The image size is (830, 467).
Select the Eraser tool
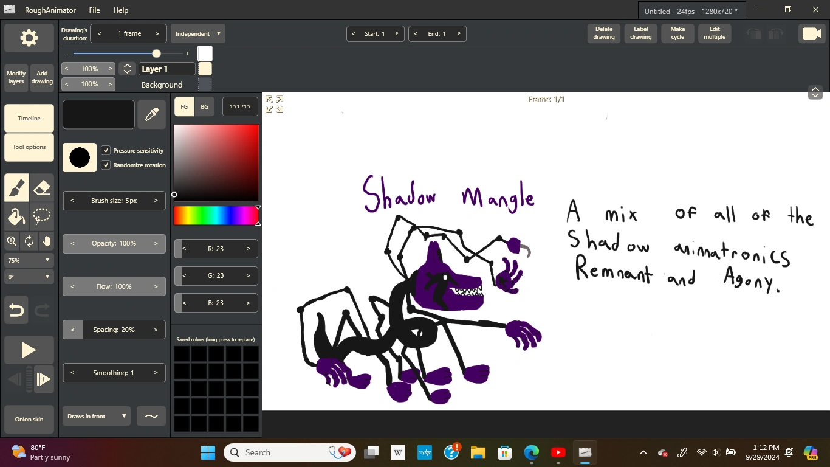(41, 187)
